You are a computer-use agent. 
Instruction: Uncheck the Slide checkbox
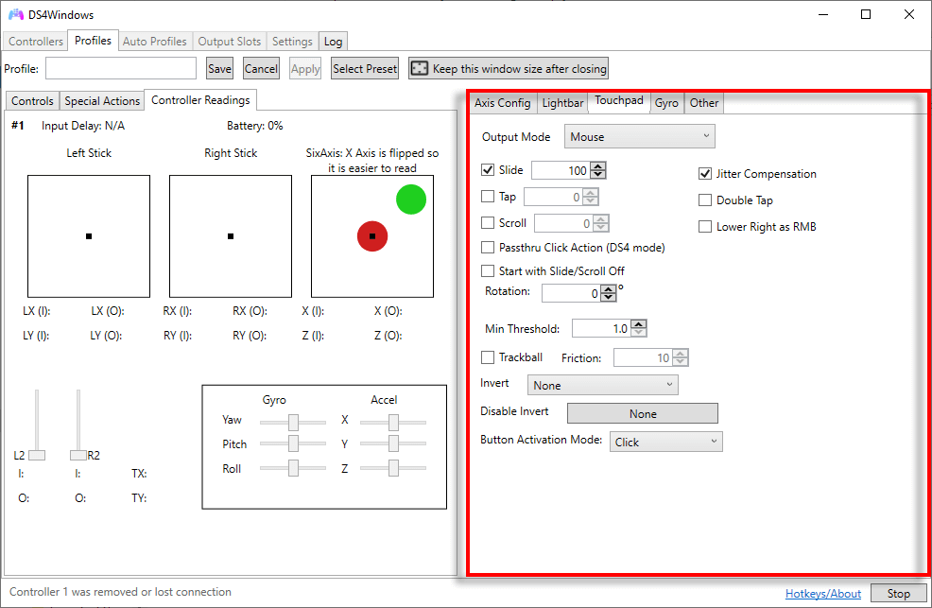pos(488,170)
